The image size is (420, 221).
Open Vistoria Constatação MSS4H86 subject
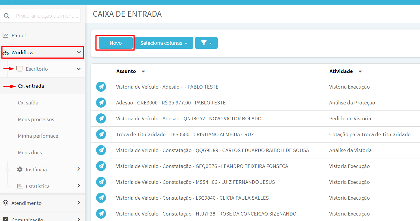tap(195, 182)
